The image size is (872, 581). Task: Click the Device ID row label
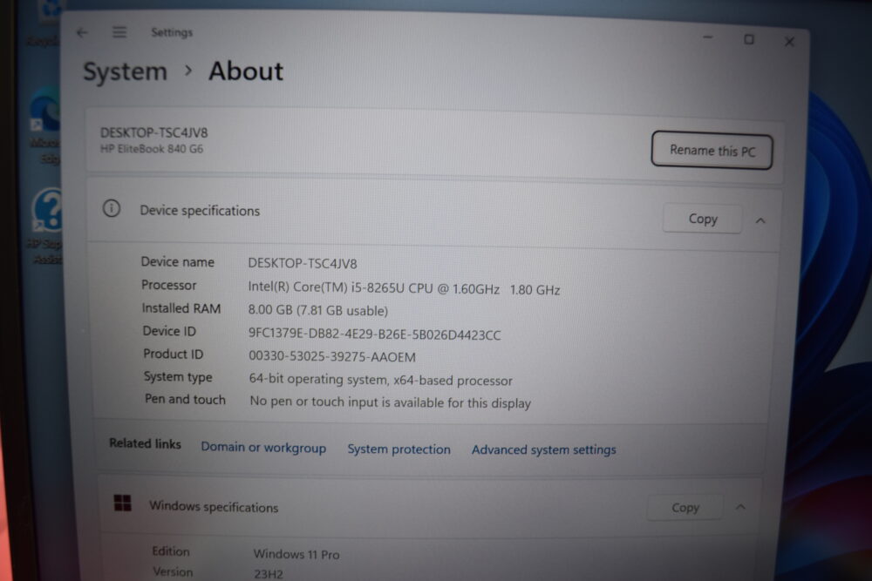(170, 332)
